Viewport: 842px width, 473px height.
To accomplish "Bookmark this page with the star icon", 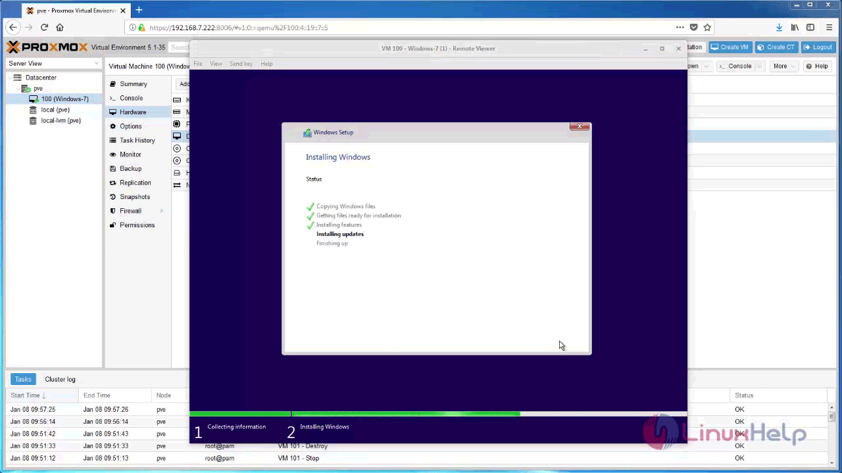I will (x=707, y=28).
